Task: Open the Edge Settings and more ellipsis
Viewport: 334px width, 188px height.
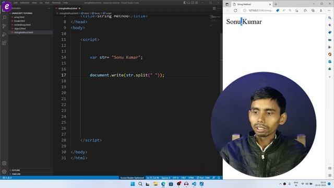Action: pyautogui.click(x=329, y=10)
